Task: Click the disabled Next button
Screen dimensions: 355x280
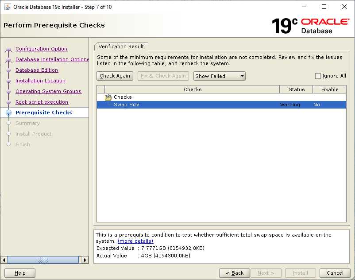Action: [x=266, y=273]
